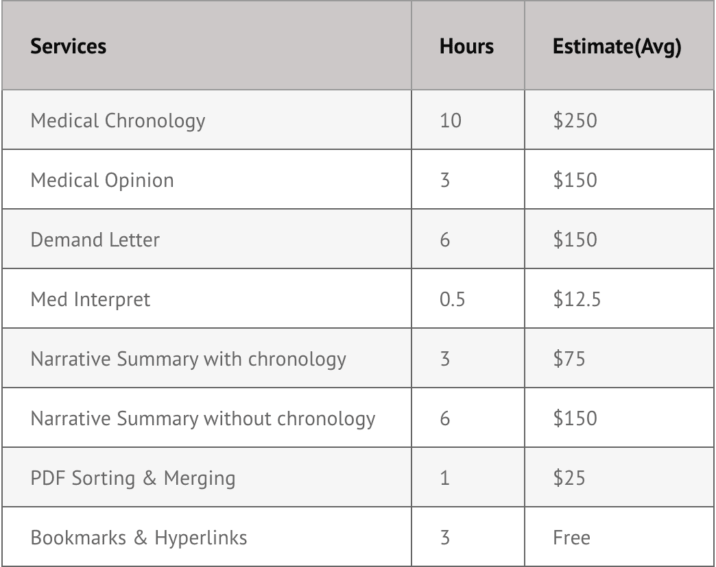Click the $250 estimate value

pyautogui.click(x=575, y=121)
